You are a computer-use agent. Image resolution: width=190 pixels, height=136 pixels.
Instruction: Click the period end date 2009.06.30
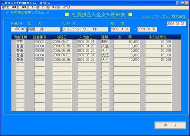click(147, 29)
